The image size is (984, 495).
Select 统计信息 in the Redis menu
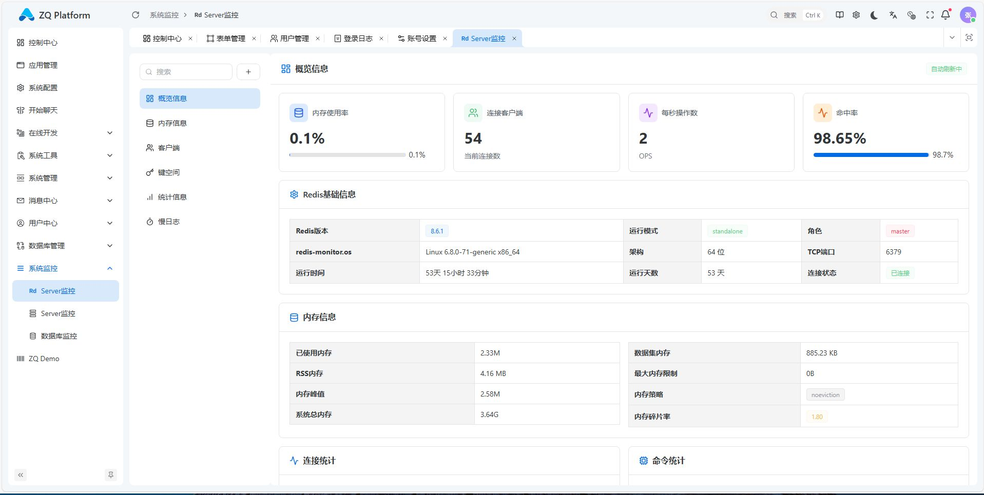click(x=200, y=197)
